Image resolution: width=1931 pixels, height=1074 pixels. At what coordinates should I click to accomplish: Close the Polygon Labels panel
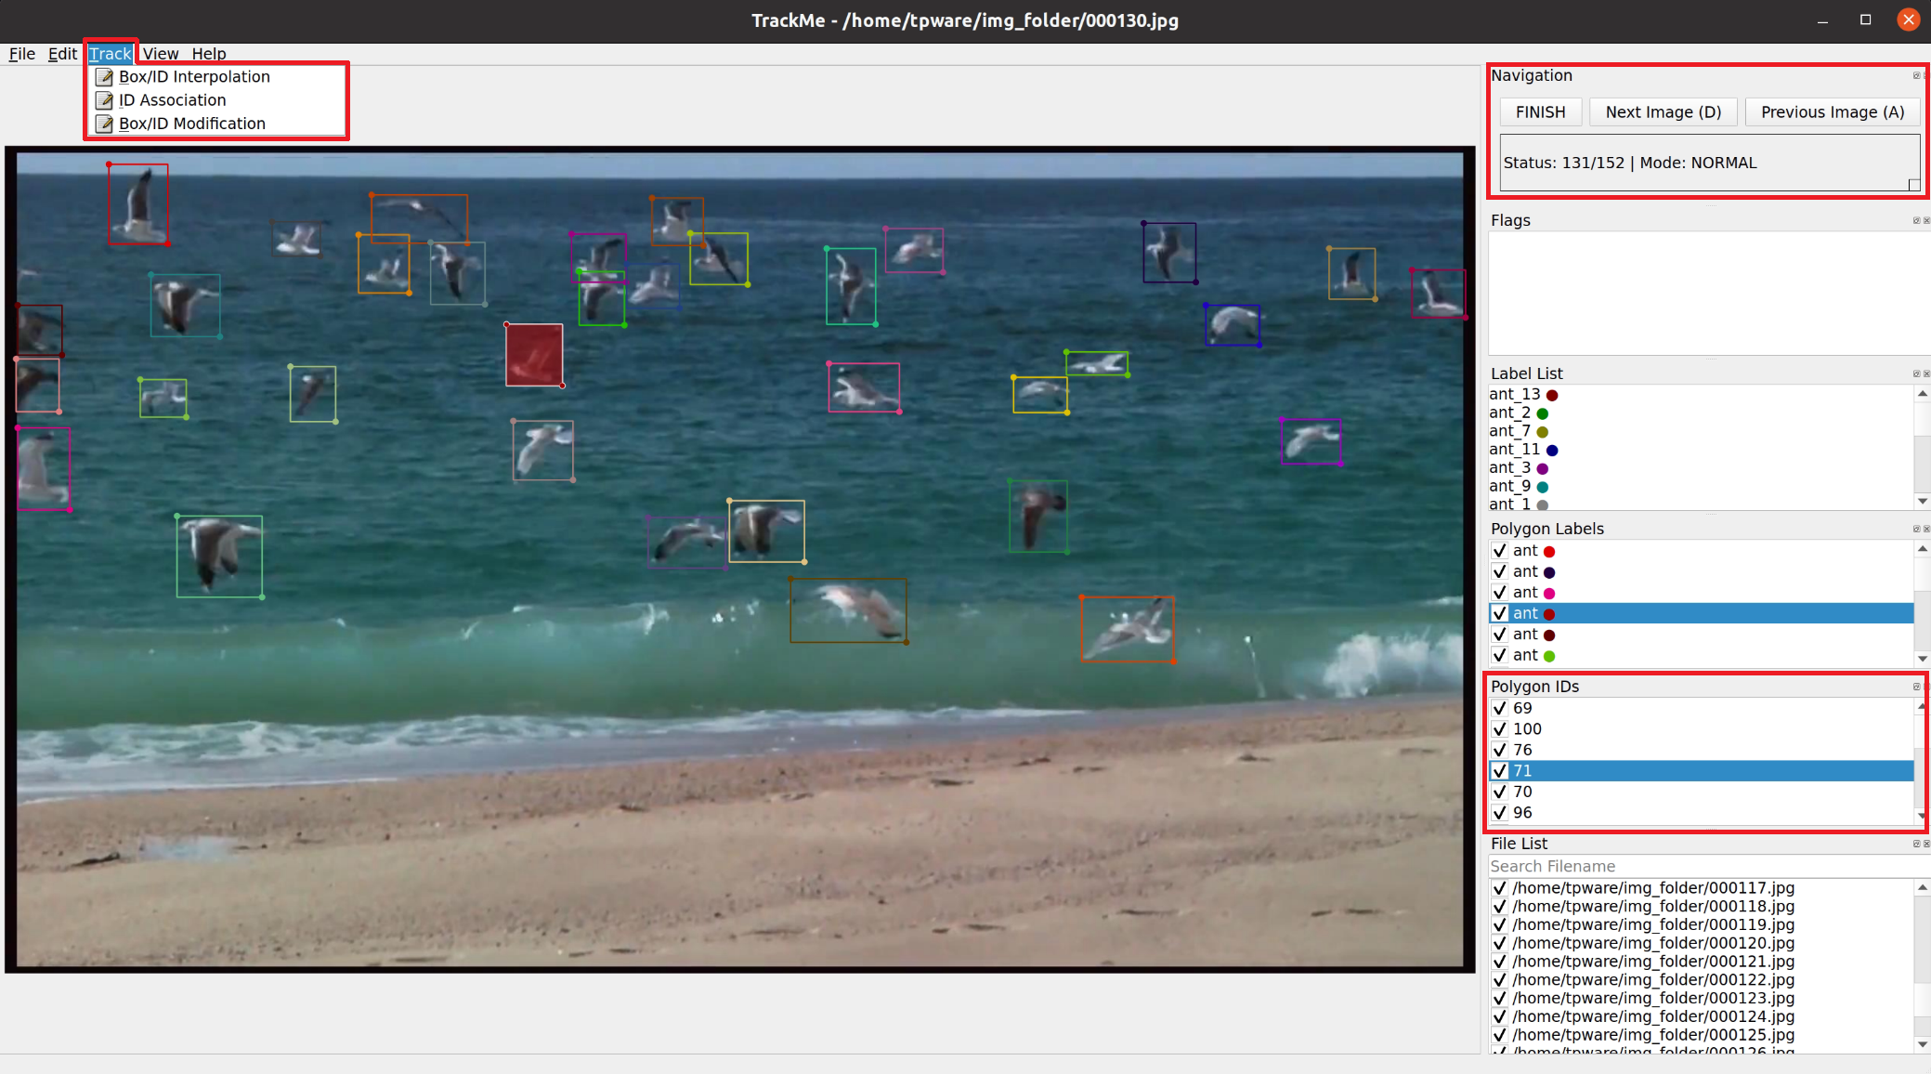[1925, 530]
